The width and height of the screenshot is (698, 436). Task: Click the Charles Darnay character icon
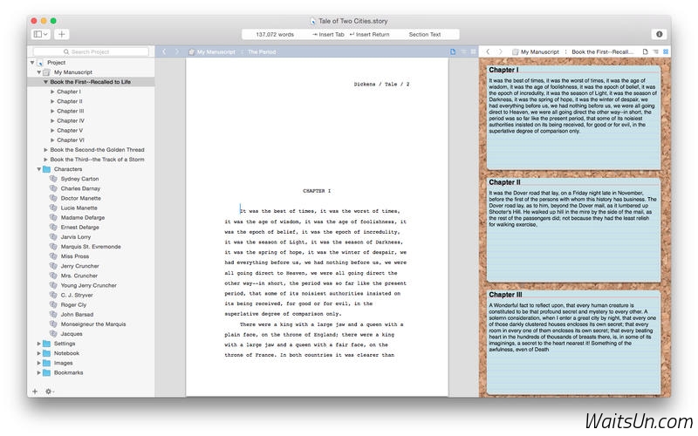pyautogui.click(x=53, y=188)
